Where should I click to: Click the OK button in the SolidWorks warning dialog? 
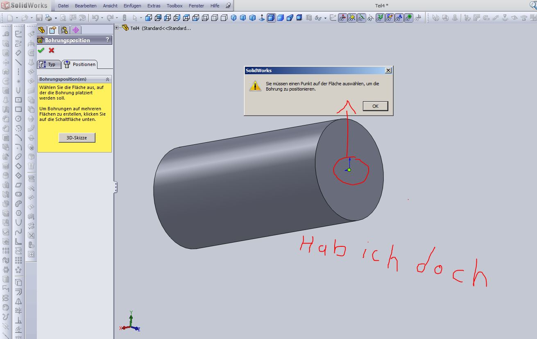pyautogui.click(x=375, y=106)
